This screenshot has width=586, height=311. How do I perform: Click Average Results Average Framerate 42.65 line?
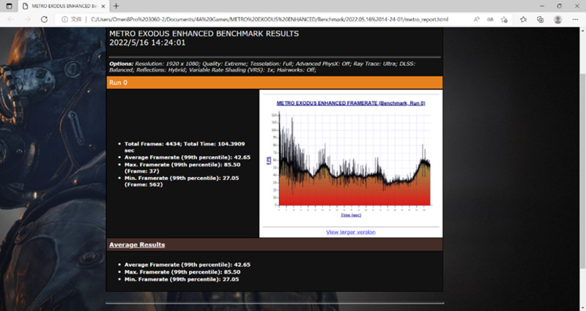point(188,265)
